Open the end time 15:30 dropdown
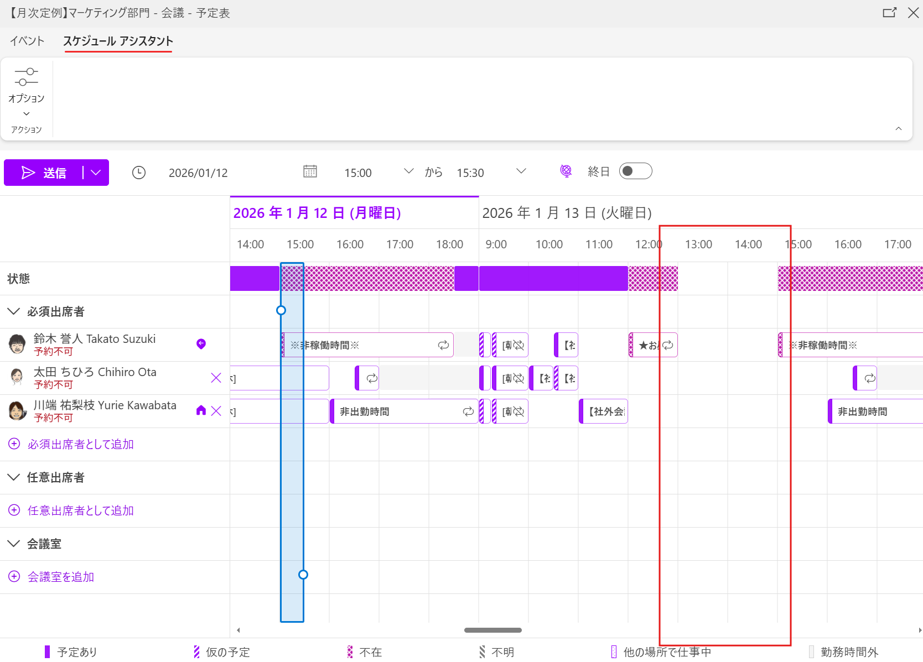The width and height of the screenshot is (923, 662). click(521, 171)
